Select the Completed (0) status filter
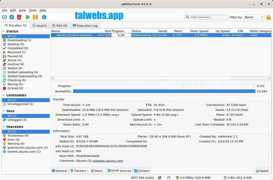 (x=26, y=48)
